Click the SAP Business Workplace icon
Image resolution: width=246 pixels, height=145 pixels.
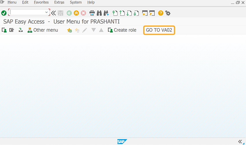pyautogui.click(x=21, y=30)
